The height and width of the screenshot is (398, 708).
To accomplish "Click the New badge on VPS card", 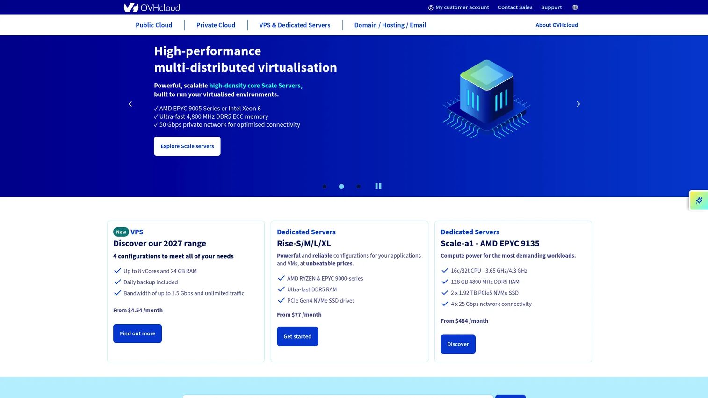I will coord(121,232).
